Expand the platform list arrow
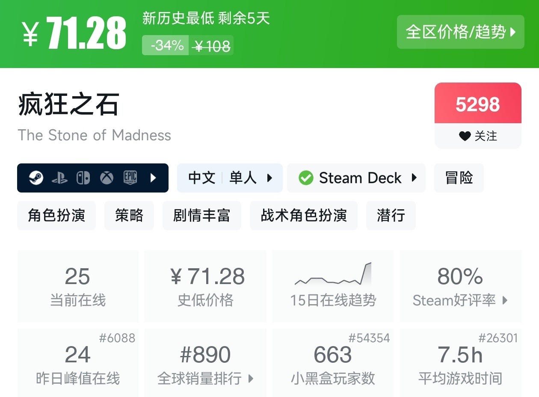Screen dimensions: 539x397 [x=154, y=178]
